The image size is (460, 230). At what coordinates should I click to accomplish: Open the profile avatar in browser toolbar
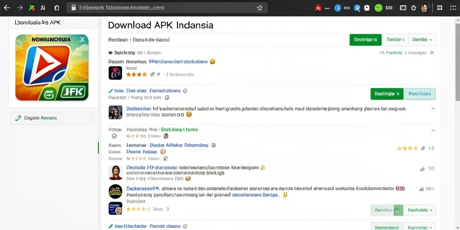[425, 8]
